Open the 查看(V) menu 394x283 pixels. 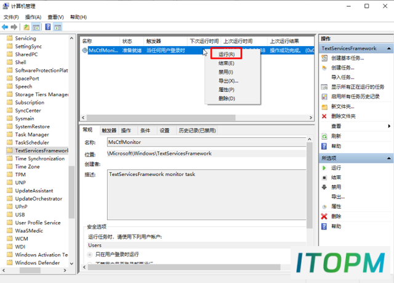point(56,17)
